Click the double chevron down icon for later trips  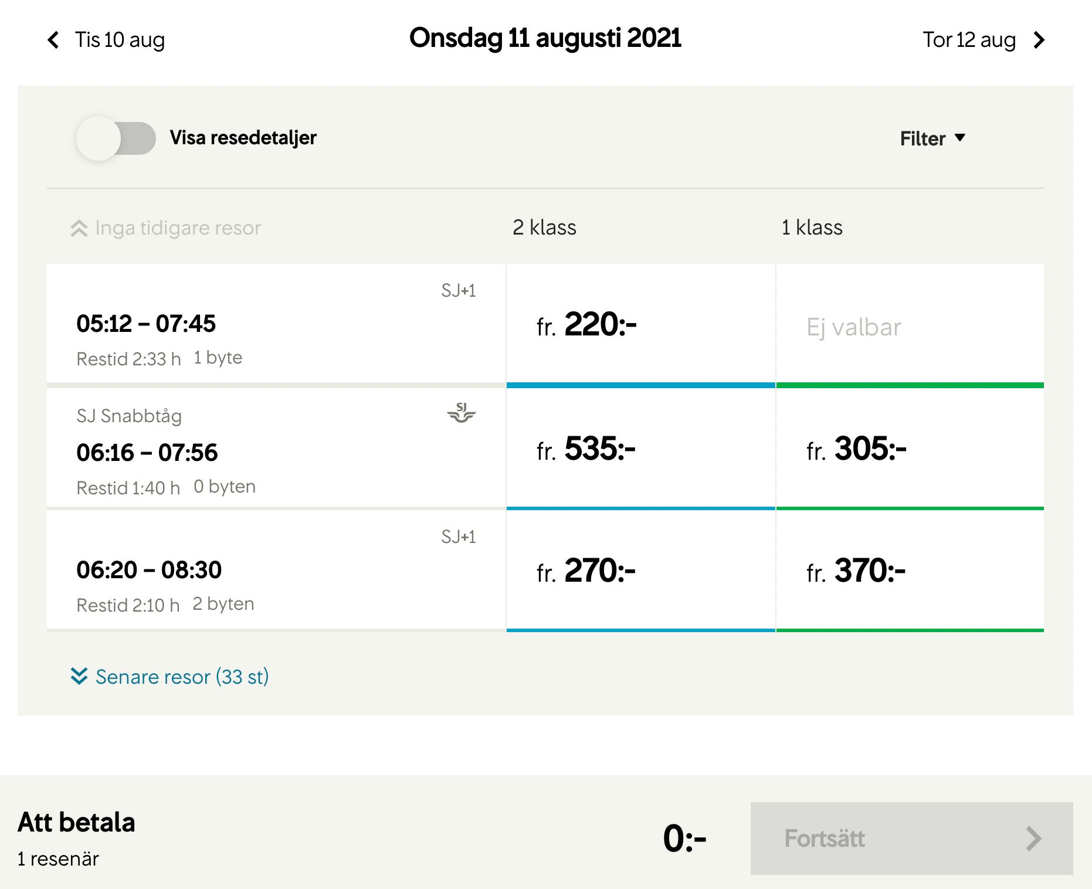pyautogui.click(x=79, y=676)
